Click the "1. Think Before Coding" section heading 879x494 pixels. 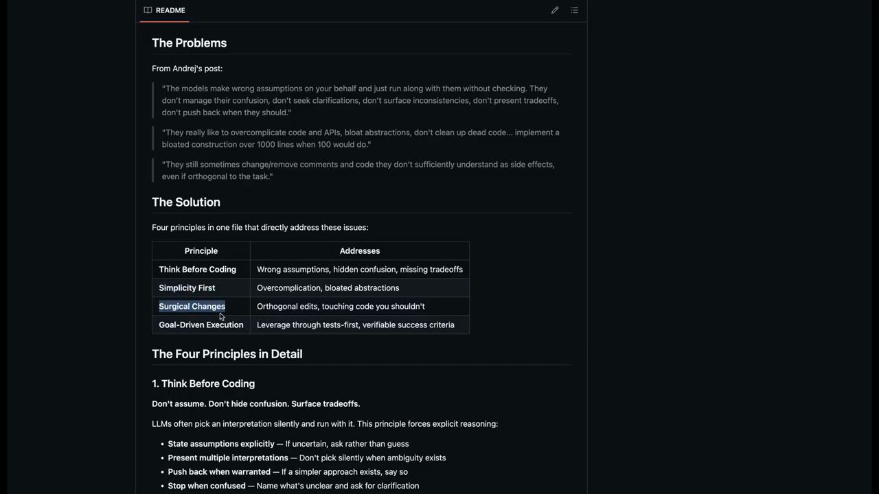(203, 384)
